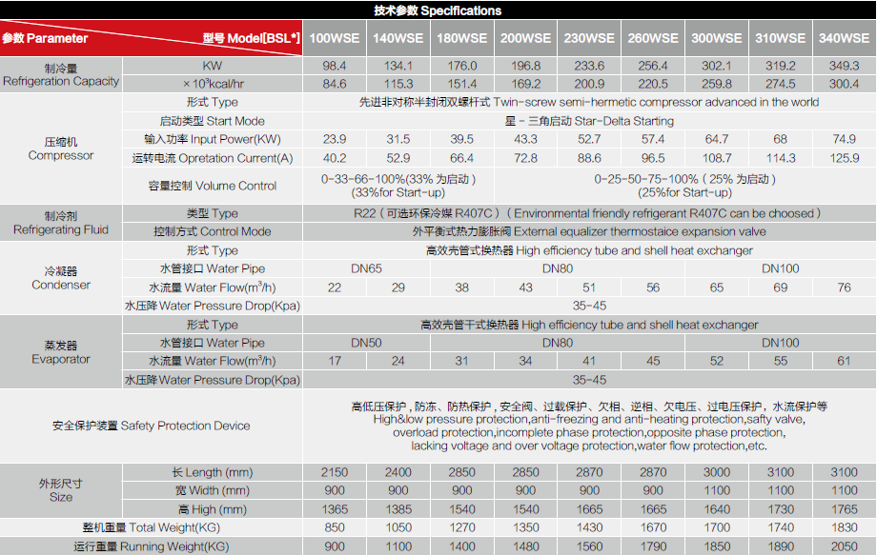
Task: Select the current value 125.9
Action: (x=844, y=159)
